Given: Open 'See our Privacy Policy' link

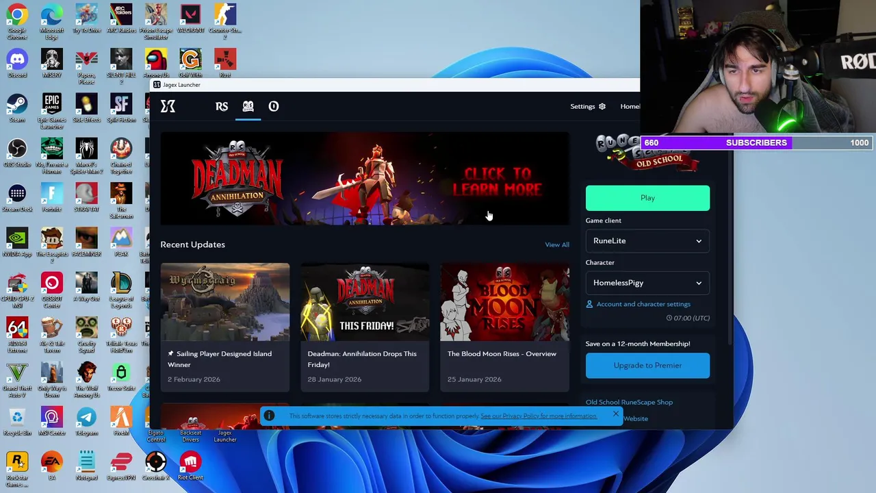Looking at the screenshot, I should click(539, 416).
